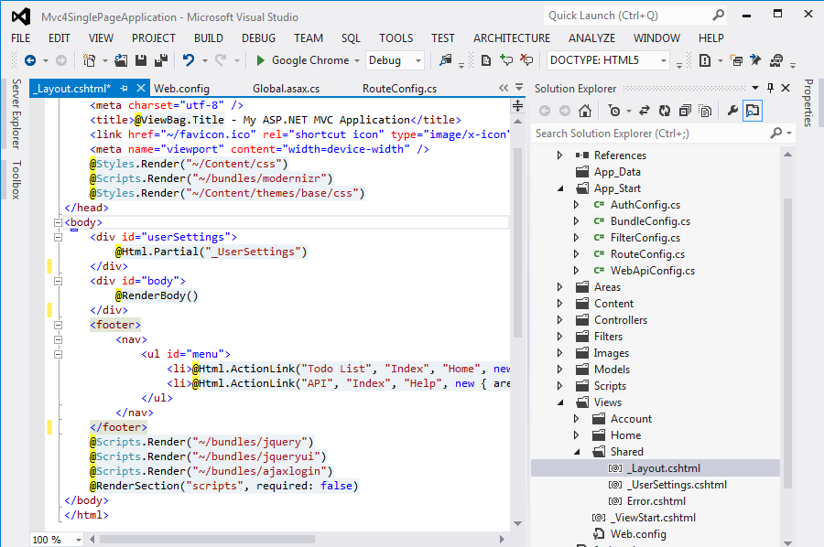Switch to the Global.asax.cs tab
824x547 pixels.
pos(286,89)
